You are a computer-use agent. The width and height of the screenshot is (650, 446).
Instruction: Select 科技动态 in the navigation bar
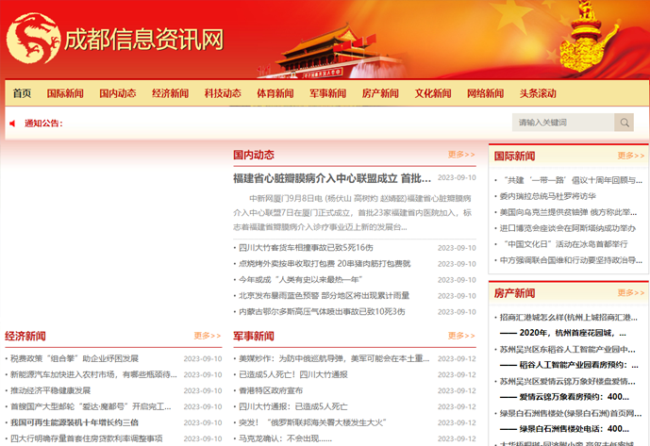coord(223,93)
